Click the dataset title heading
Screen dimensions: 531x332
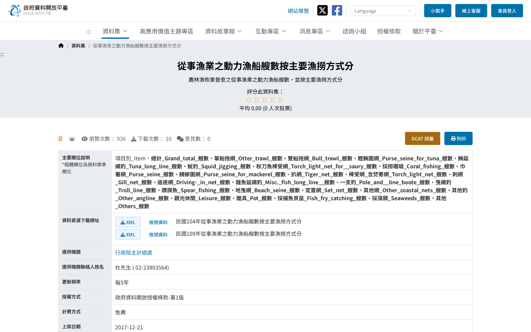pyautogui.click(x=265, y=66)
